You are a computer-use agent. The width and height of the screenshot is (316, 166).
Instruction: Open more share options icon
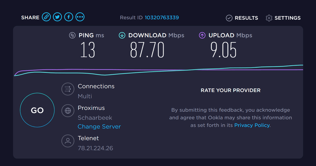(x=80, y=17)
